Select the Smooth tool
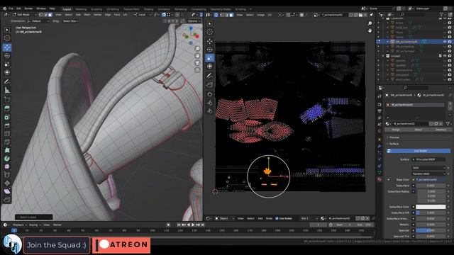 tap(7, 166)
